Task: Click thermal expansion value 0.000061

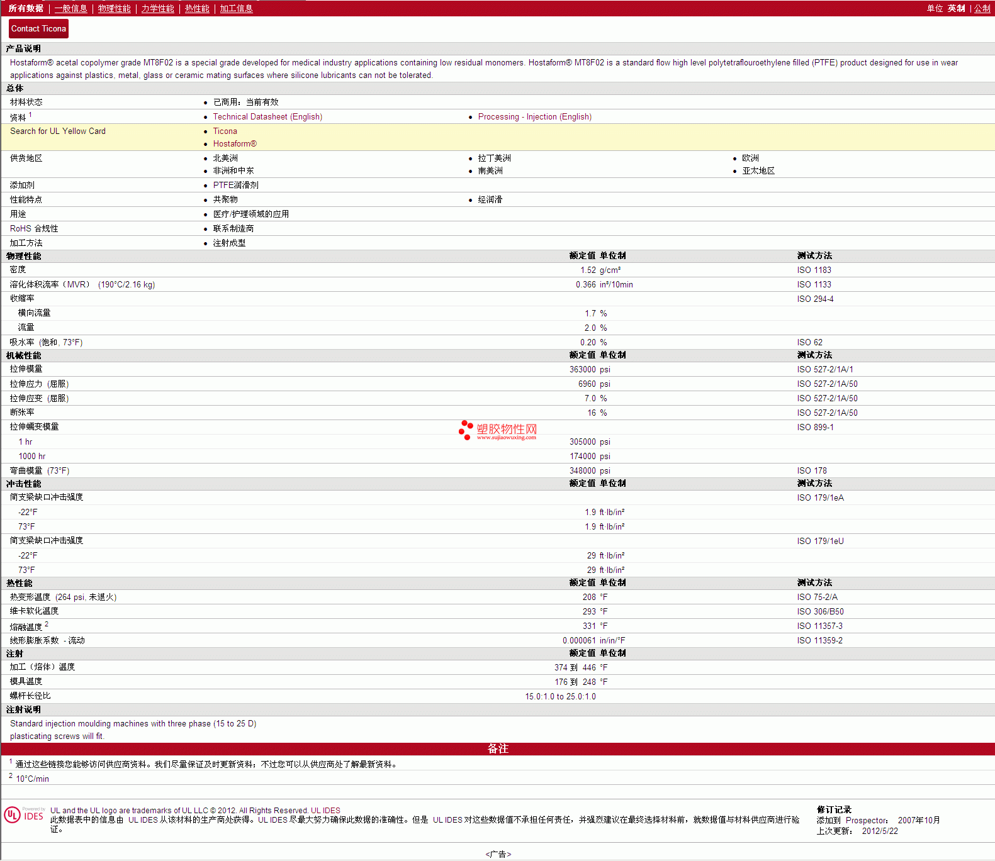Action: (579, 640)
